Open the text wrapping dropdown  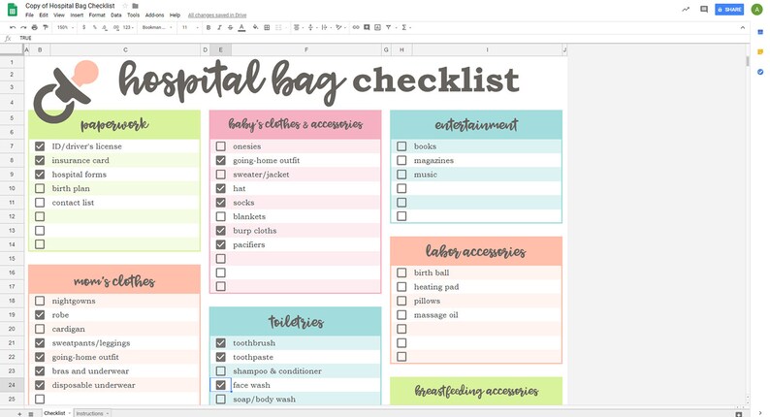(x=325, y=27)
